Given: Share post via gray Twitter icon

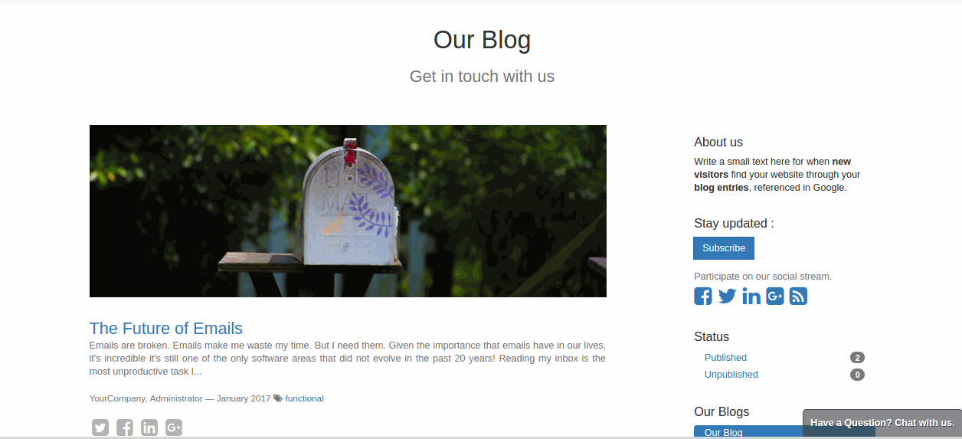Looking at the screenshot, I should point(100,428).
